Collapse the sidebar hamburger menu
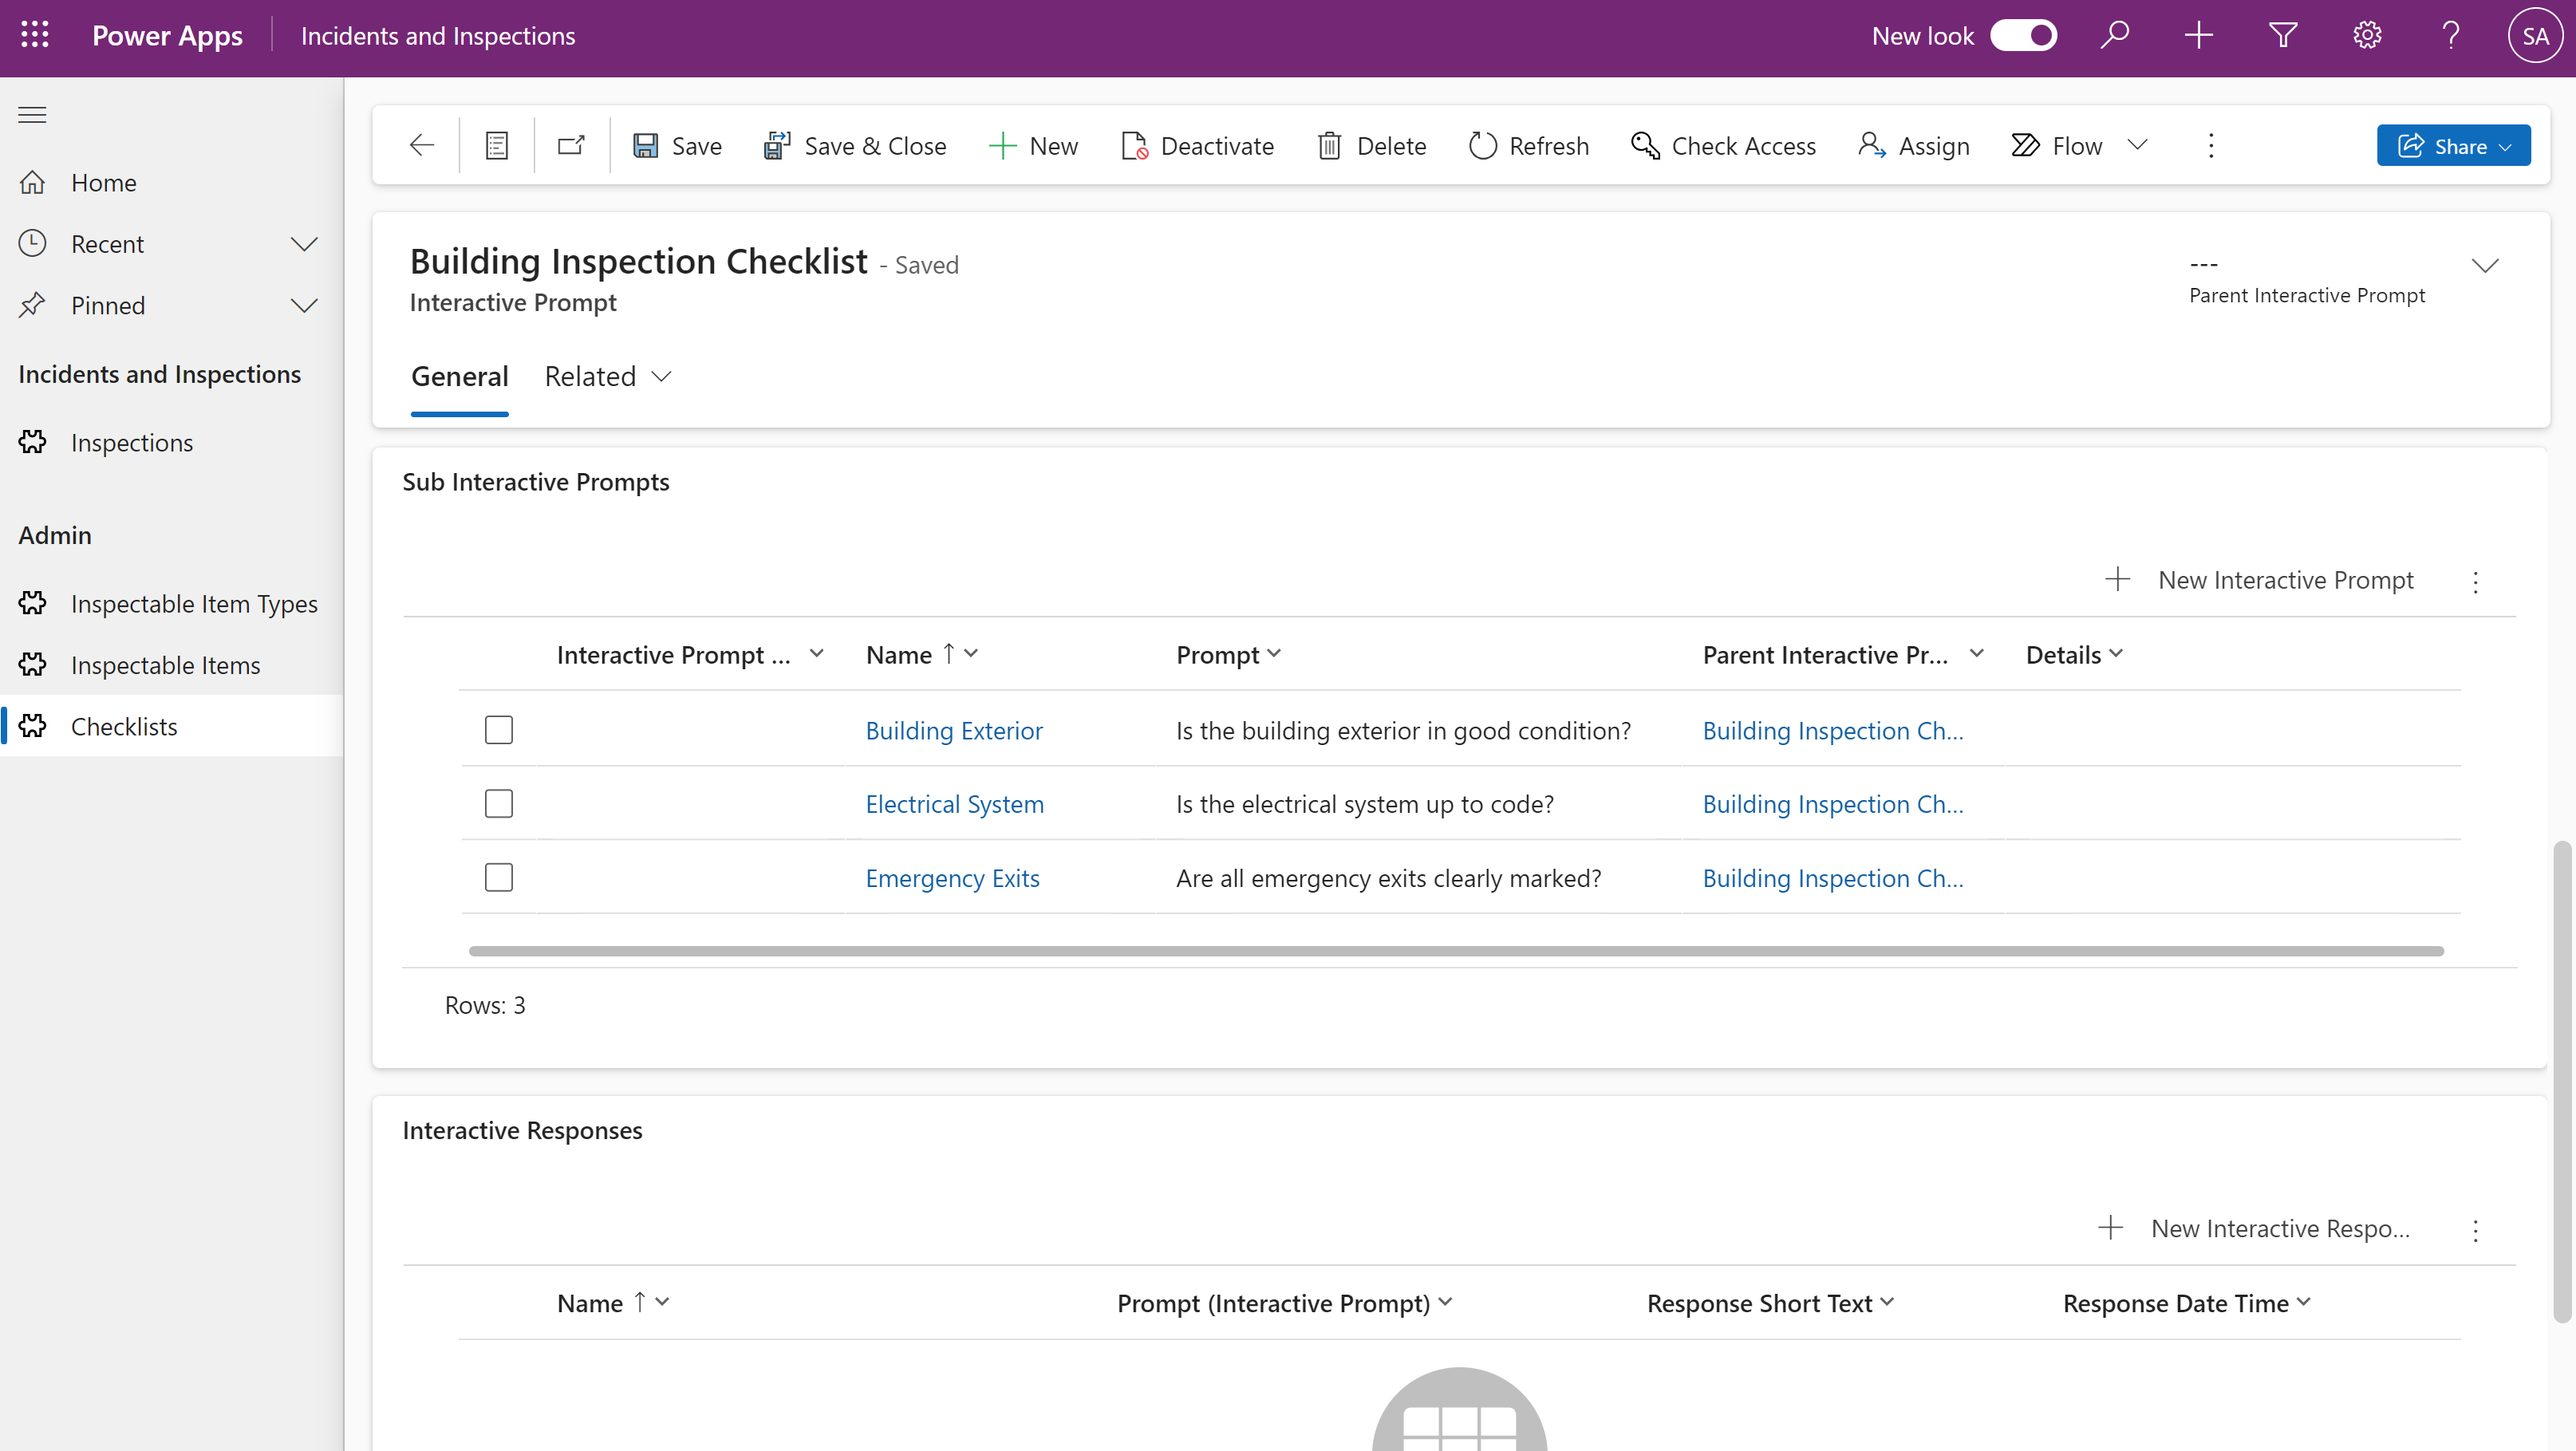The width and height of the screenshot is (2576, 1451). point(32,115)
